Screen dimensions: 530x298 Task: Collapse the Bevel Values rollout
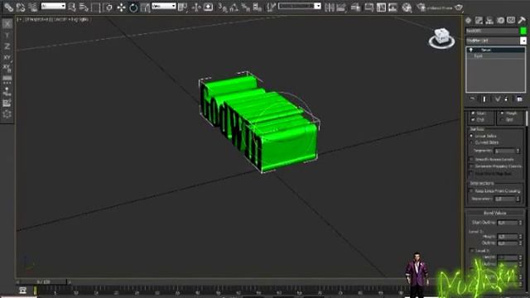[495, 213]
